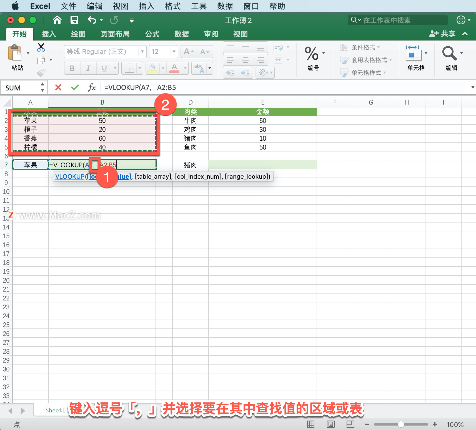
Task: Align text to vertical middle
Action: (x=245, y=47)
